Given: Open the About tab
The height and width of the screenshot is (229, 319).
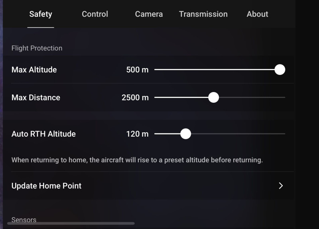Looking at the screenshot, I should point(257,14).
